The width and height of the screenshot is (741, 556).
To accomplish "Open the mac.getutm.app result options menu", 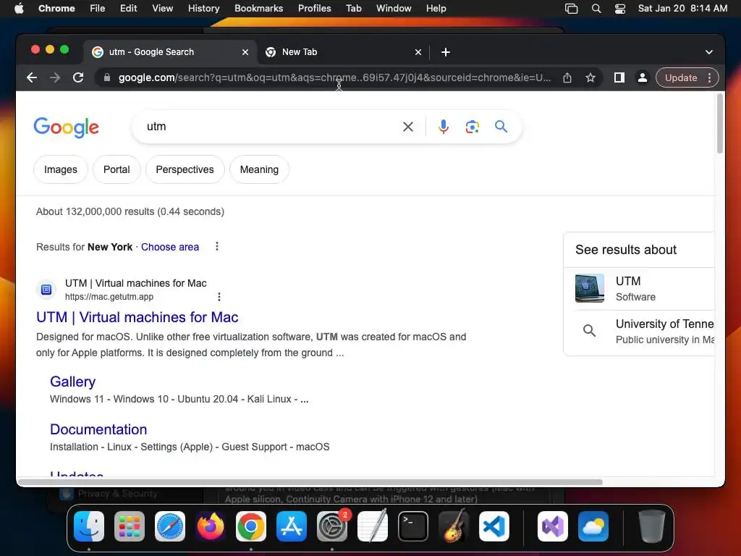I will (x=219, y=296).
